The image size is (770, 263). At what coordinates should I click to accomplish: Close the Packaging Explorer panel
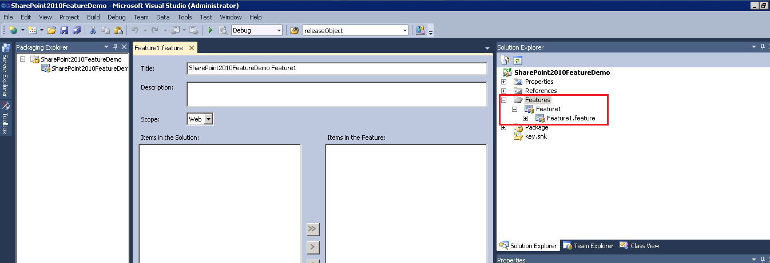pyautogui.click(x=124, y=47)
